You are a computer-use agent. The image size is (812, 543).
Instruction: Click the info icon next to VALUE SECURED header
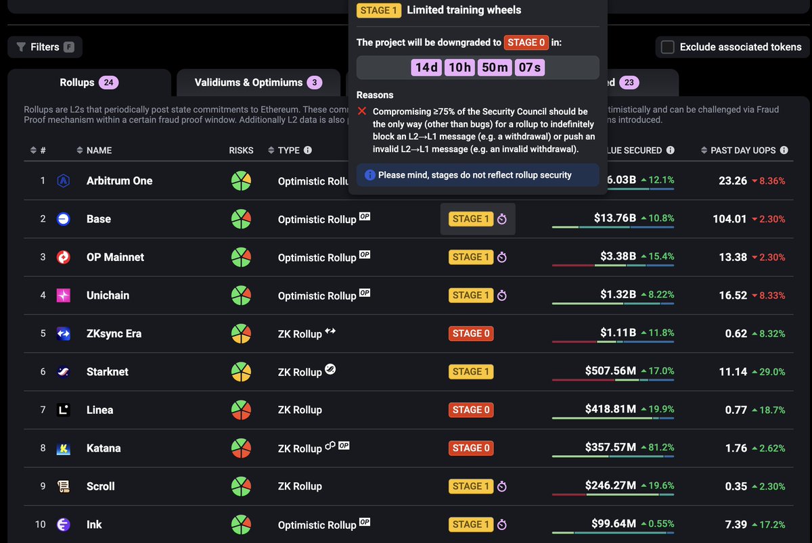point(670,150)
